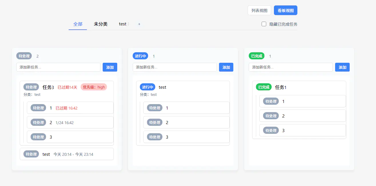Click 已过期 16:42 on 任务3 subtask 1
This screenshot has width=376, height=186.
click(67, 108)
